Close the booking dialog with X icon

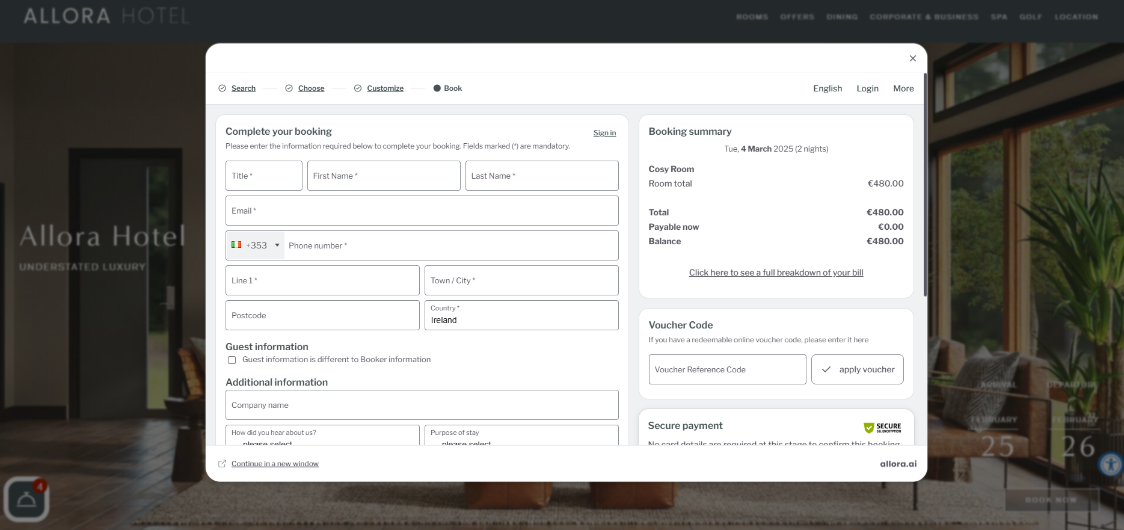pyautogui.click(x=913, y=58)
